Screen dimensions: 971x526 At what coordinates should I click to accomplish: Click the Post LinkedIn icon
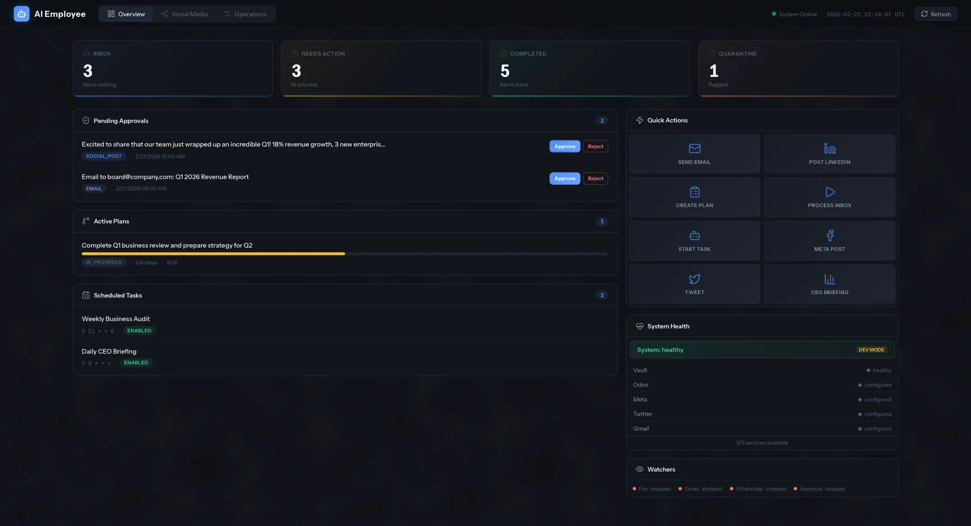click(829, 149)
